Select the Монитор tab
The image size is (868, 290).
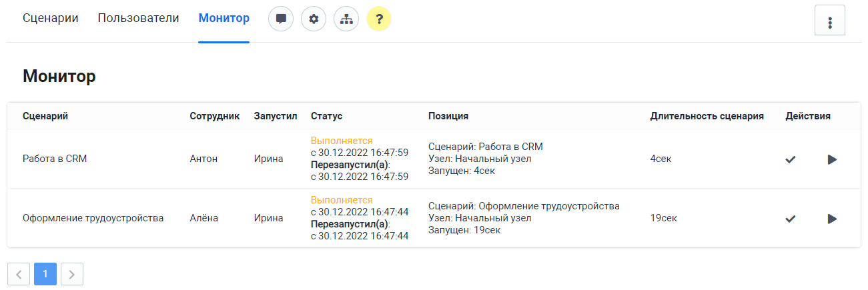tap(224, 19)
